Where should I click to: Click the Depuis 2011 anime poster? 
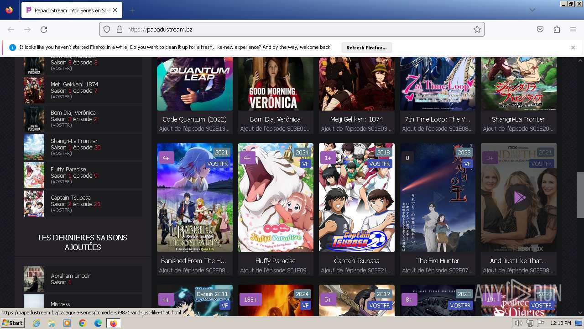pyautogui.click(x=195, y=301)
